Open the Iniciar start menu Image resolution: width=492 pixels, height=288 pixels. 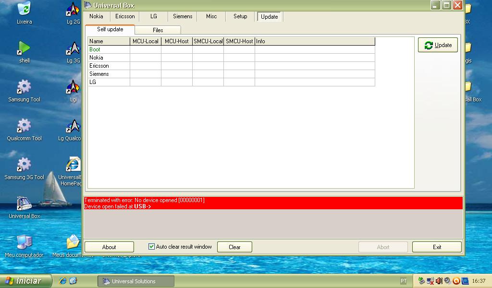pyautogui.click(x=25, y=281)
